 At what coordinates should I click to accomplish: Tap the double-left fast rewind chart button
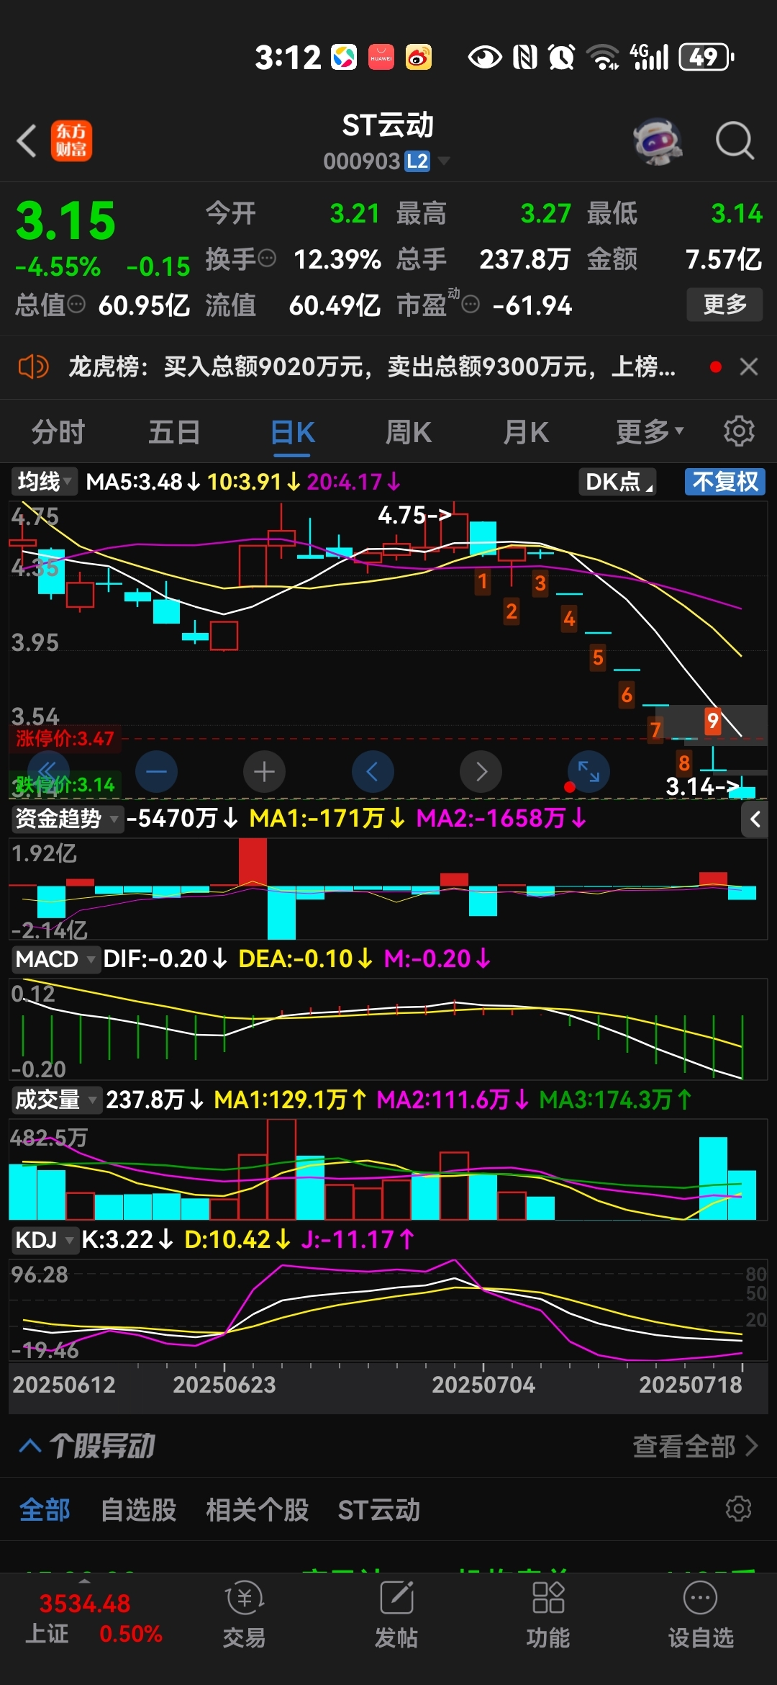coord(48,771)
